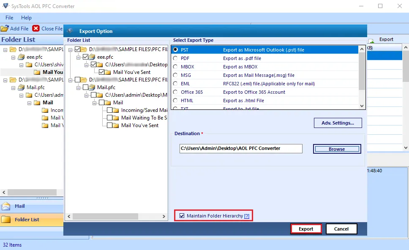The image size is (409, 250).
Task: Click eee.pfc file icon in main Folder List
Action: coord(22,57)
